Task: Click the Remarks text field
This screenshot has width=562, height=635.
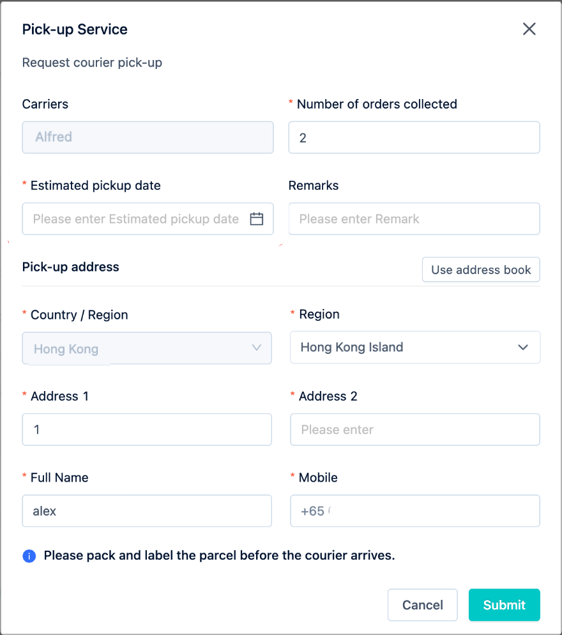Action: (414, 218)
